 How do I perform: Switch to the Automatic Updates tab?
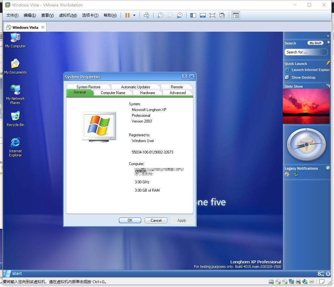click(x=135, y=87)
